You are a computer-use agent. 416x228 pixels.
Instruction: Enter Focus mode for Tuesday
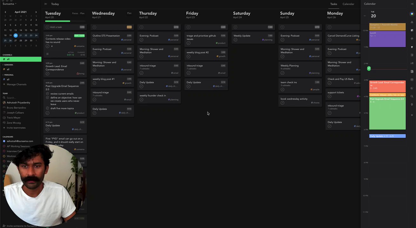point(75,13)
